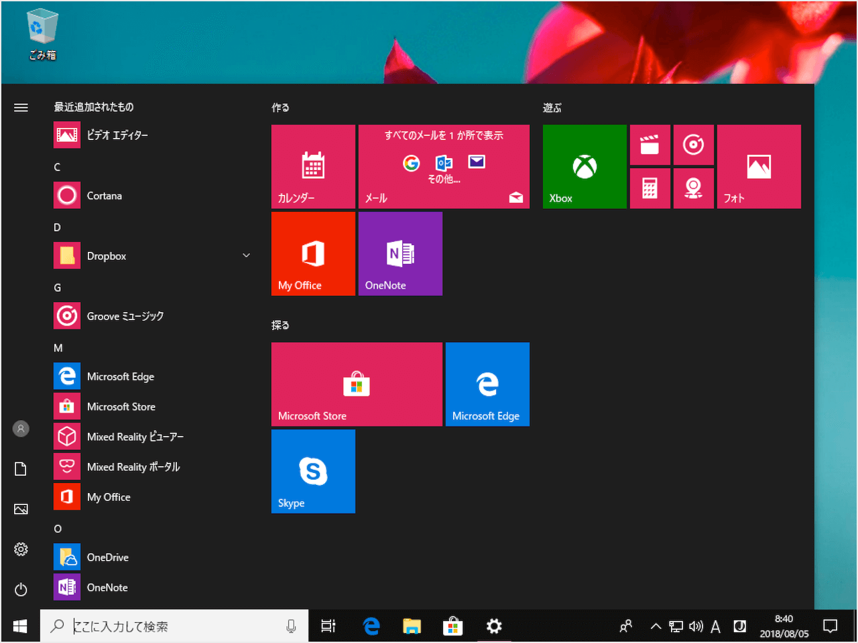Jump to the letter C group header
The image size is (858, 643).
pyautogui.click(x=57, y=167)
